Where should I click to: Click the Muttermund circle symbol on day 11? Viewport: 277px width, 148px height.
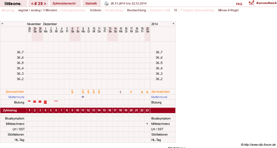(83, 97)
